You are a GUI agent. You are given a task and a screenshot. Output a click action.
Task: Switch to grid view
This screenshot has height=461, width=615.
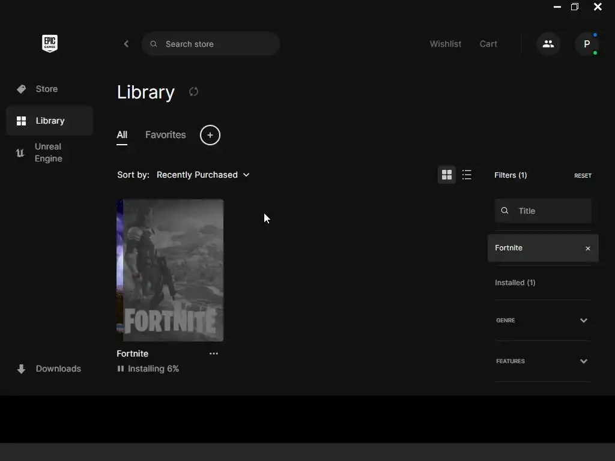[x=447, y=175]
